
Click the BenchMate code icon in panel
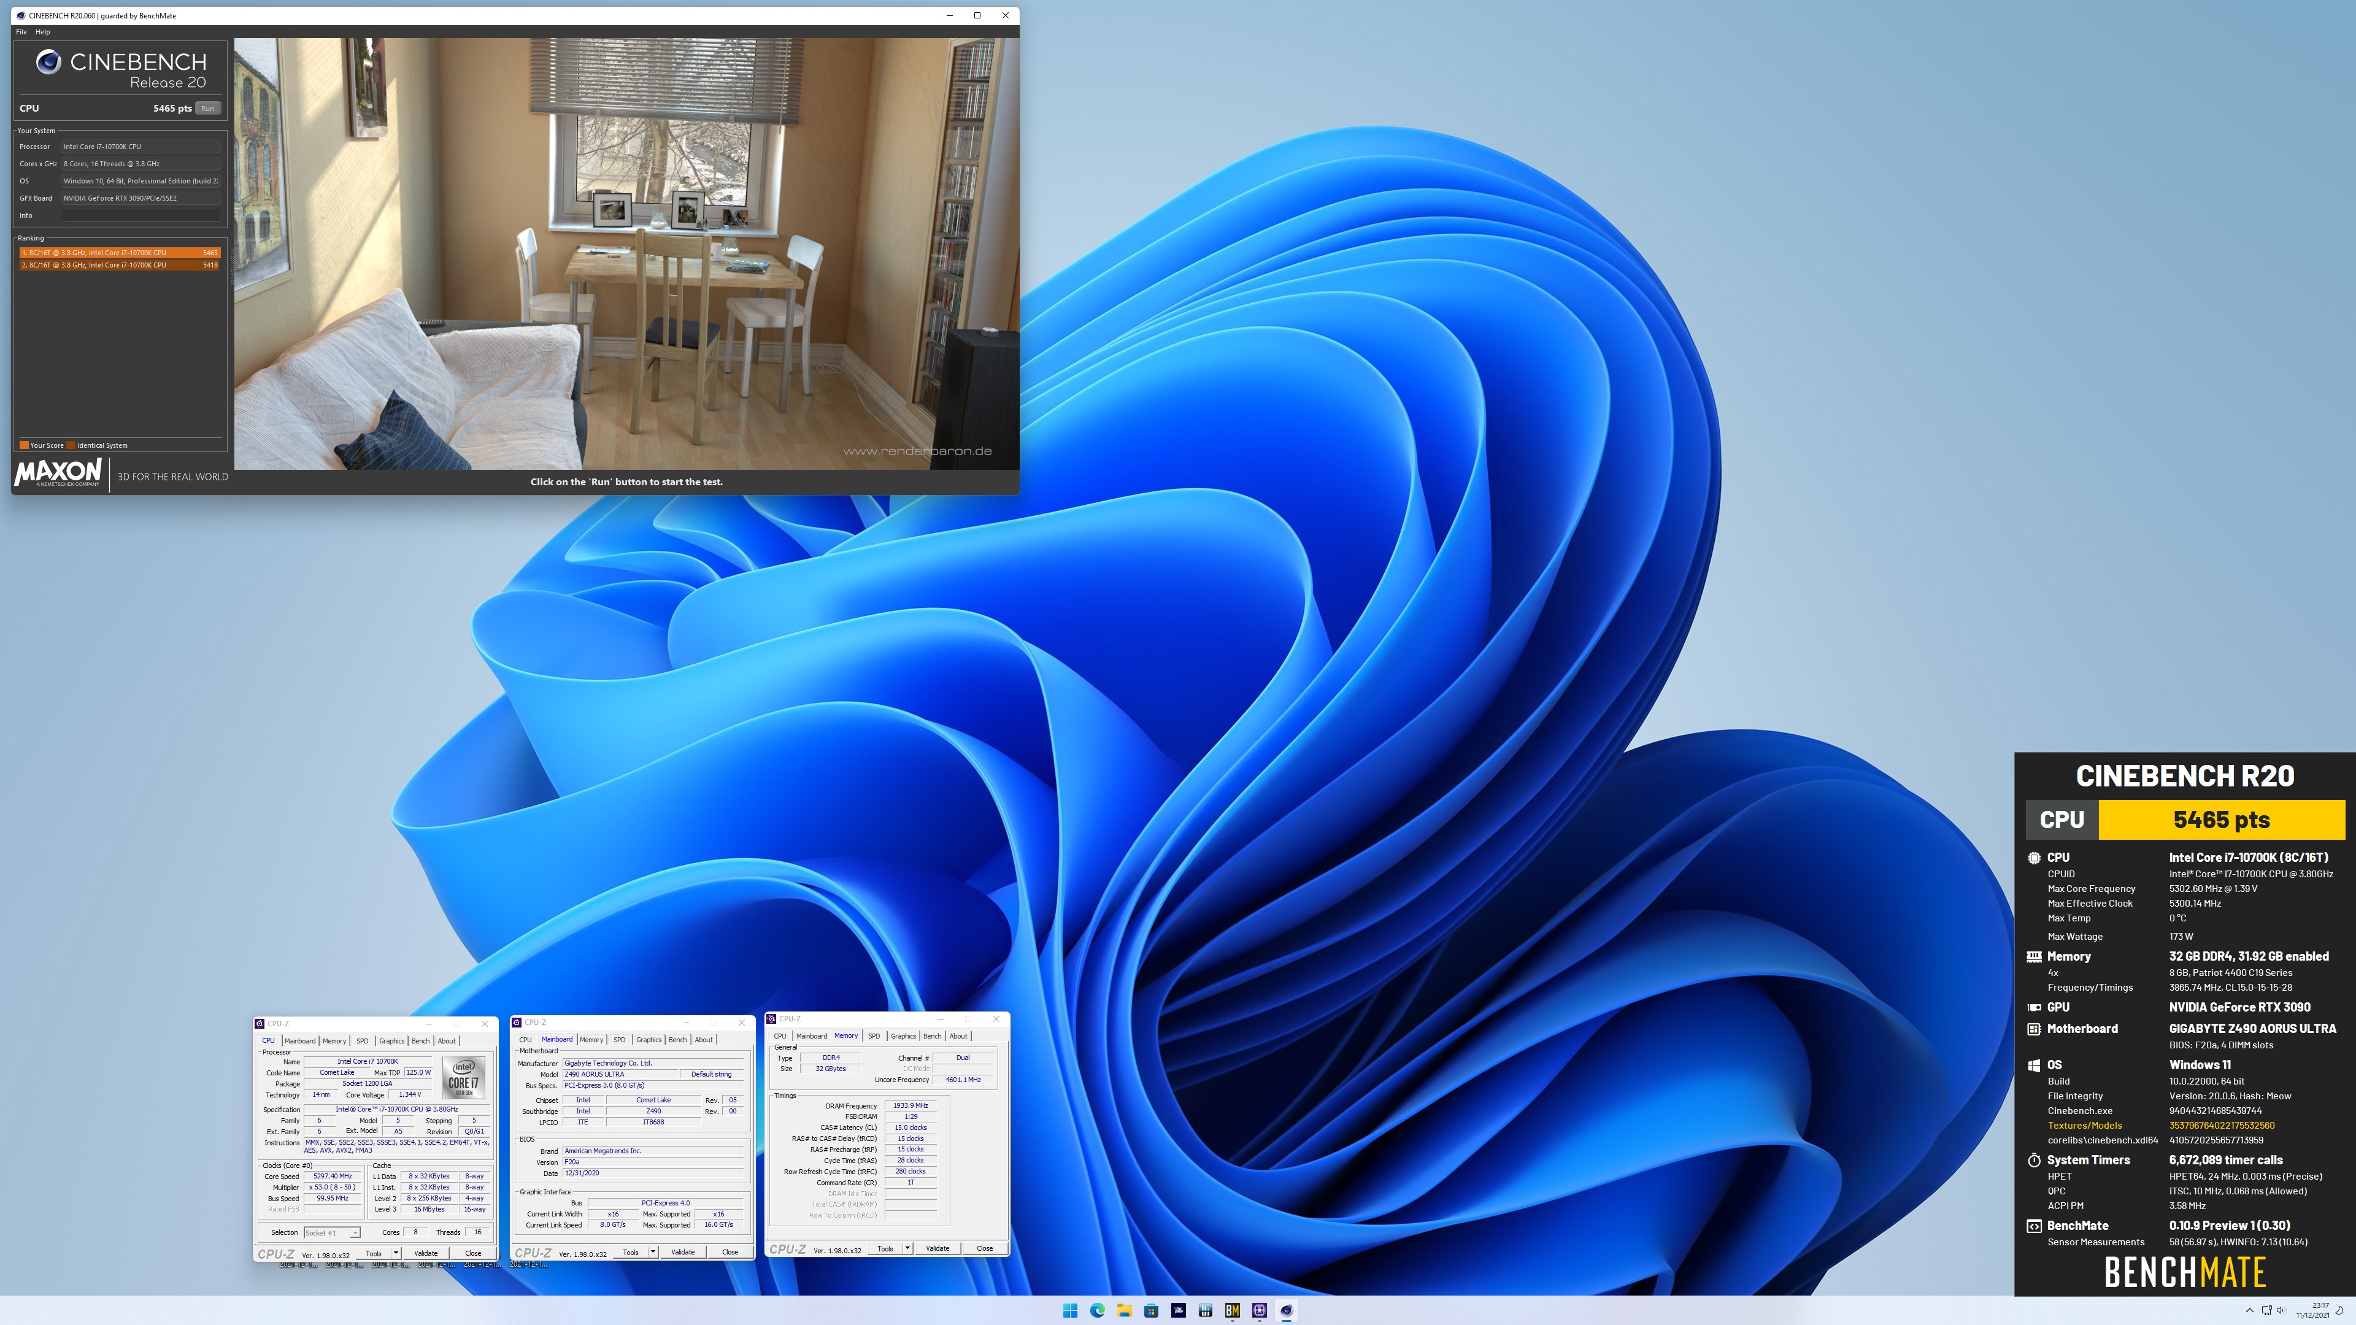point(2034,1226)
